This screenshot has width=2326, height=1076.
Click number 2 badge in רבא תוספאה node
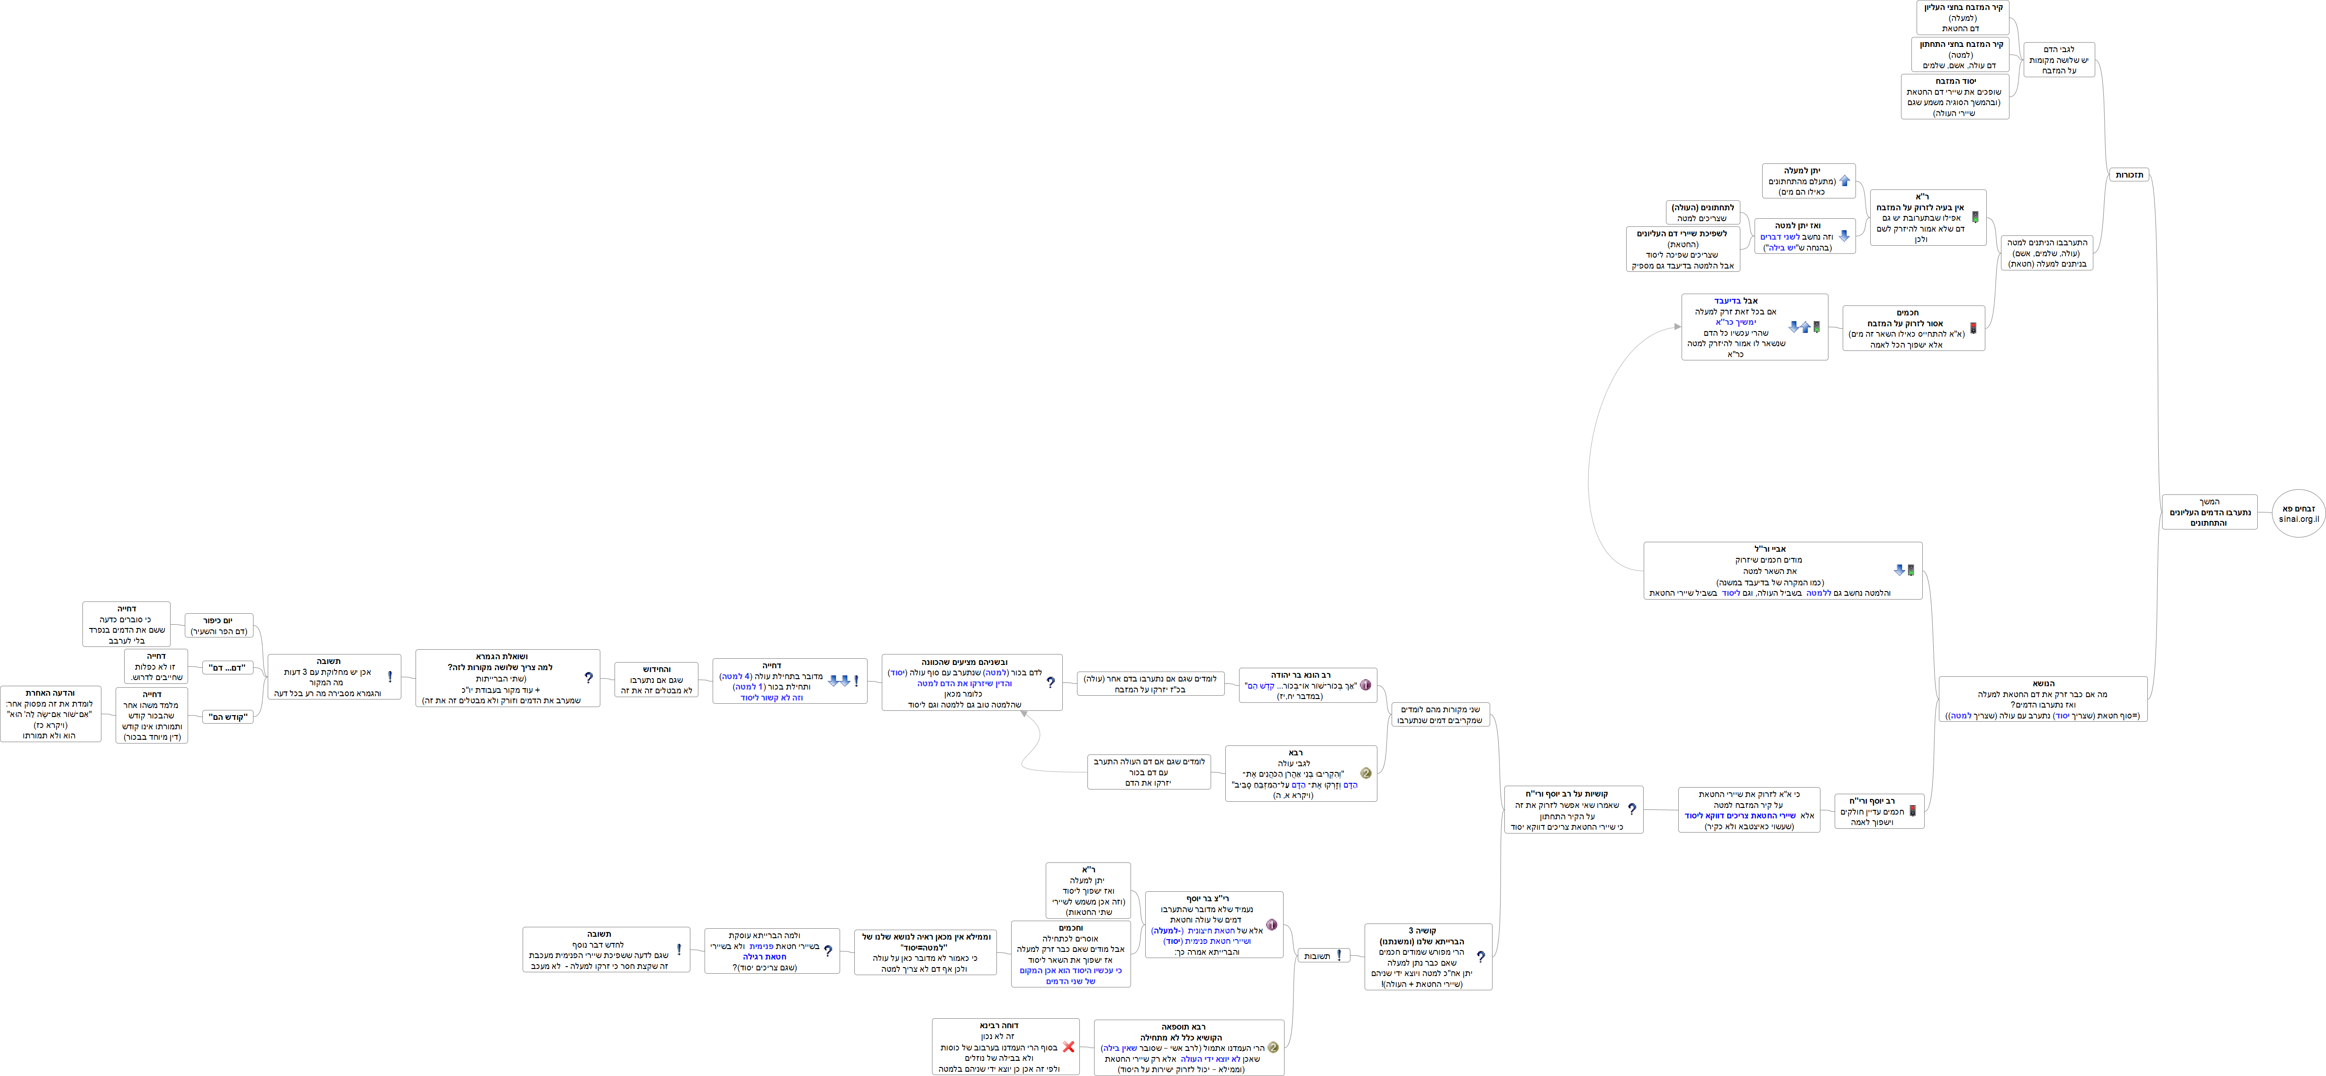[1272, 1048]
